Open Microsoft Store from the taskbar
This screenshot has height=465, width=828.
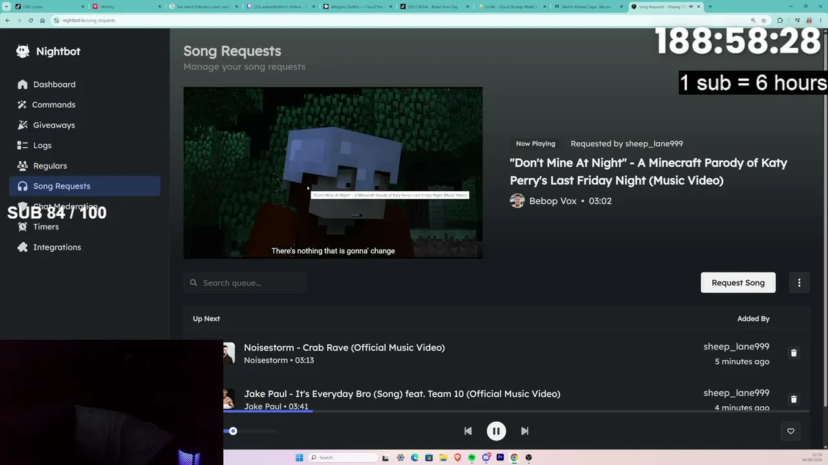click(429, 457)
